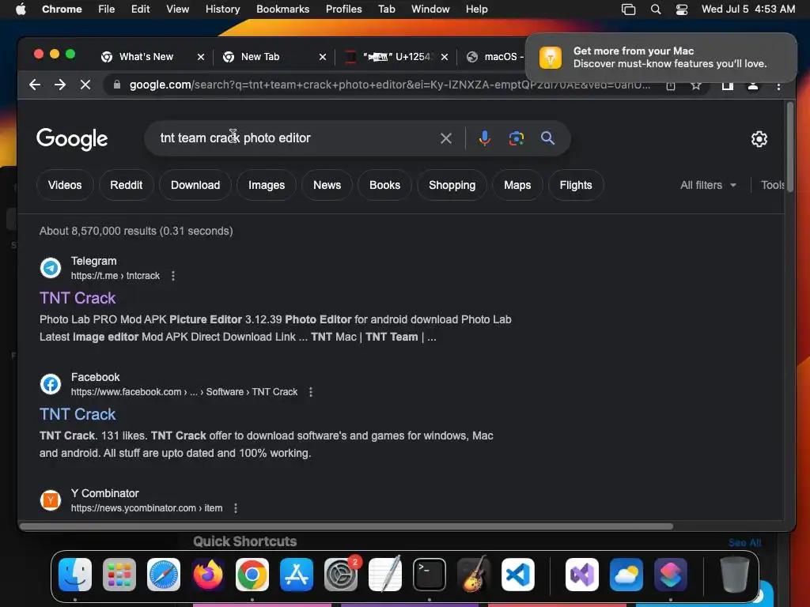
Task: Open the App Store from the Dock
Action: pyautogui.click(x=297, y=575)
